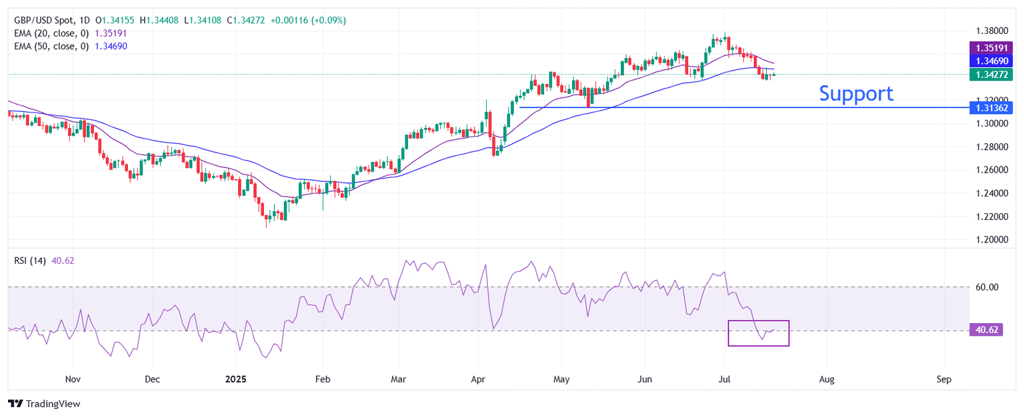Screen dimensions: 1024x417
Task: Click the 2025 label on time axis
Action: 235,379
